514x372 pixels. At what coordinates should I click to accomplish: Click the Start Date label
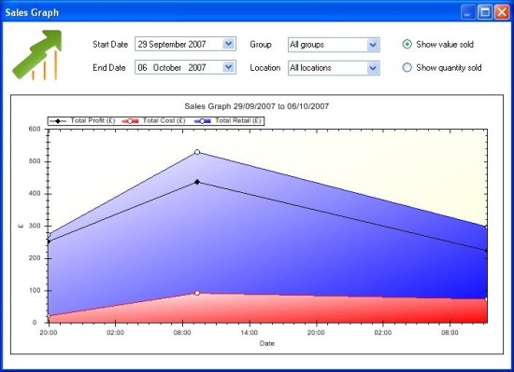tap(110, 44)
